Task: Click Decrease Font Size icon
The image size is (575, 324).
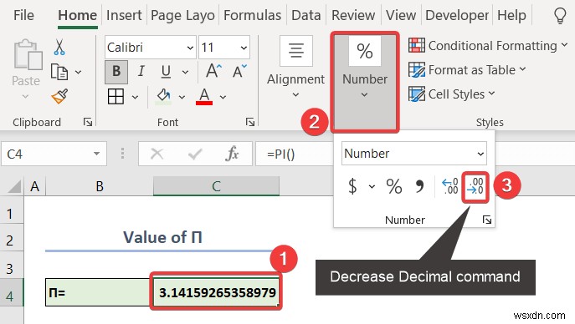Action: 239,71
